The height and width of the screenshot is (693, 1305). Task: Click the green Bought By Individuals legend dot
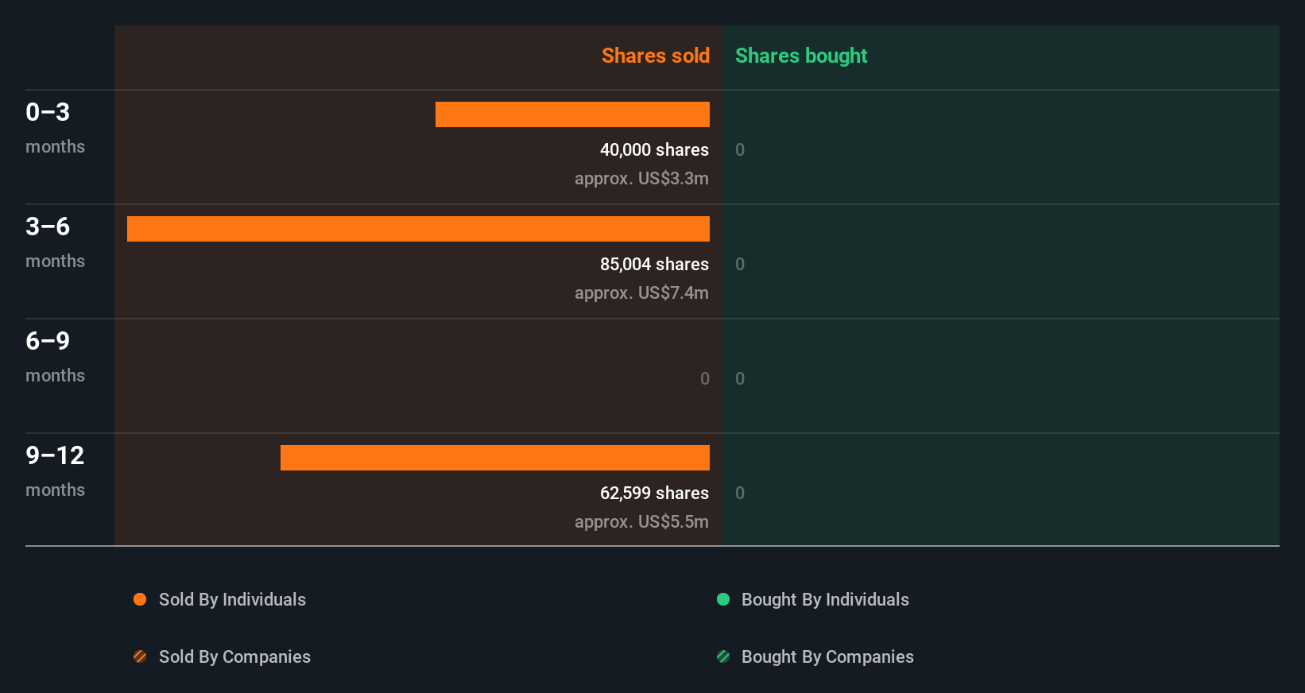(x=723, y=599)
